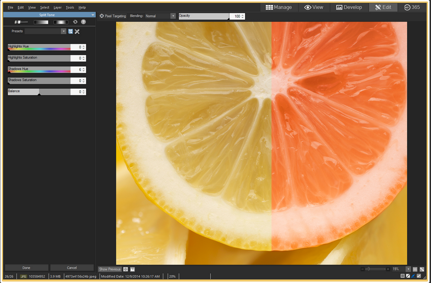Open the Edit menu
The image size is (431, 283).
20,7
